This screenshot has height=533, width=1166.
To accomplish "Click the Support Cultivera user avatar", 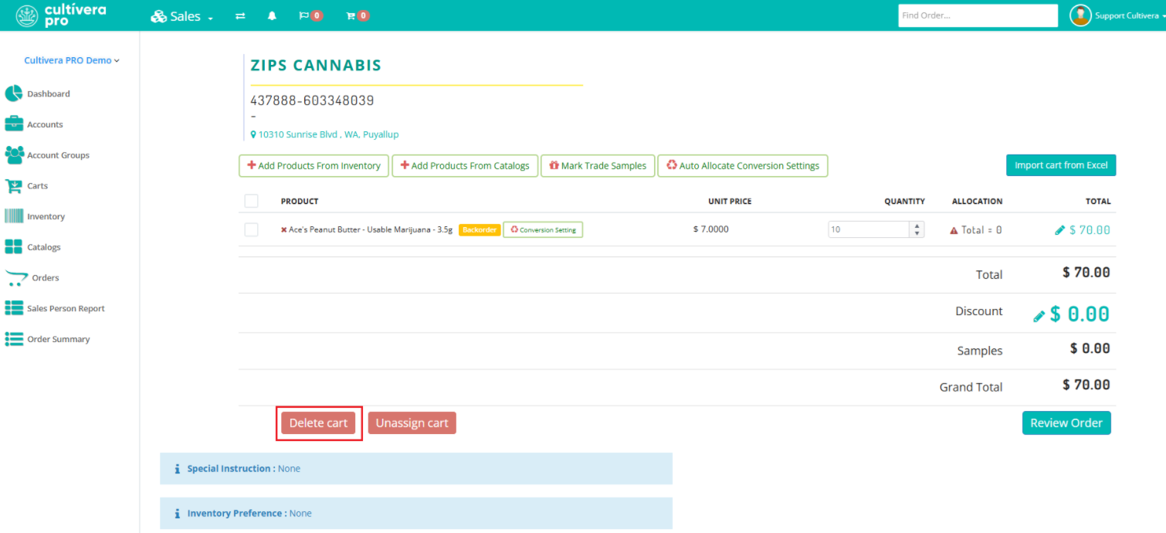I will [x=1080, y=15].
